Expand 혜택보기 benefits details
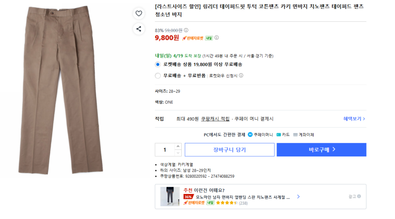The width and height of the screenshot is (395, 219). [354, 119]
